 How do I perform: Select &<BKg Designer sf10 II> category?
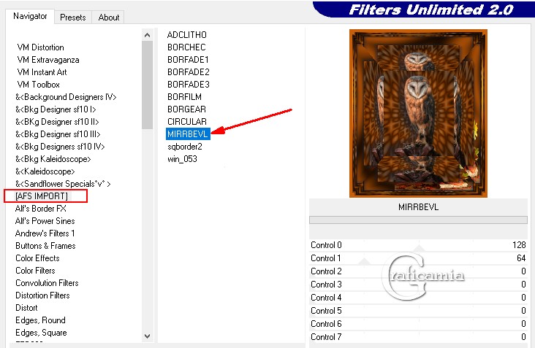(57, 122)
